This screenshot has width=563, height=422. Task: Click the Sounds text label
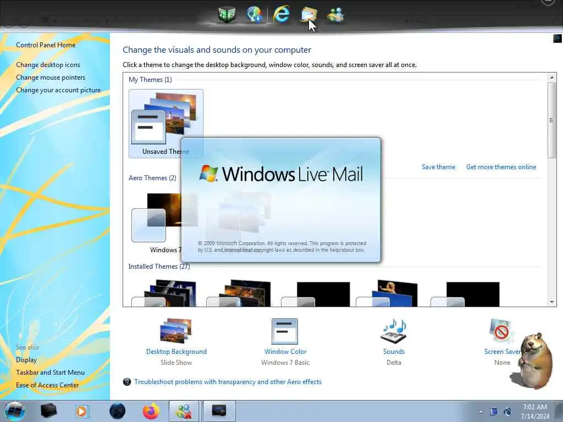point(394,352)
